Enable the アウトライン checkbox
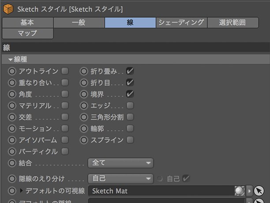This screenshot has width=270, height=203. pyautogui.click(x=65, y=71)
